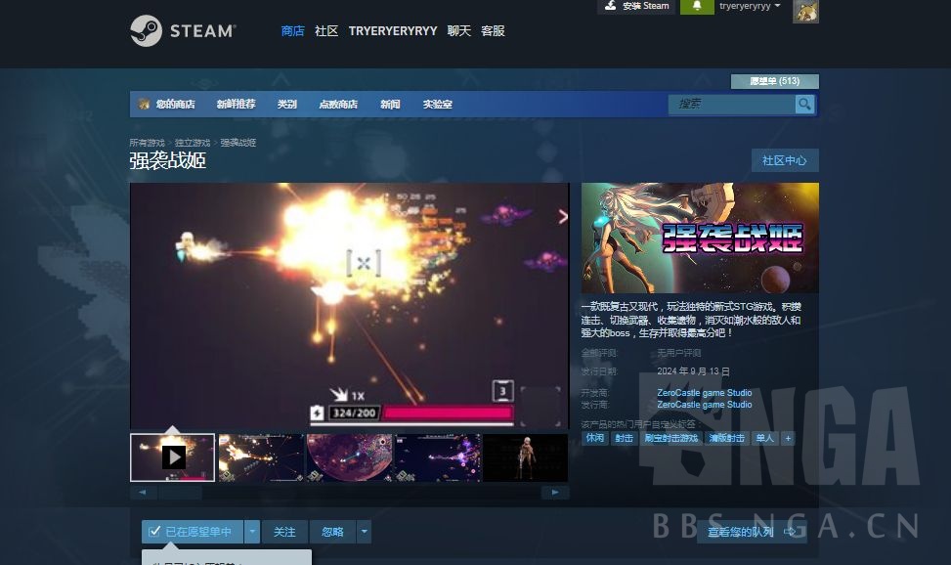Add a tag with plus button

788,438
